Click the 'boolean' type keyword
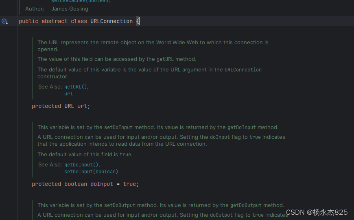This screenshot has height=220, width=354. [x=76, y=184]
